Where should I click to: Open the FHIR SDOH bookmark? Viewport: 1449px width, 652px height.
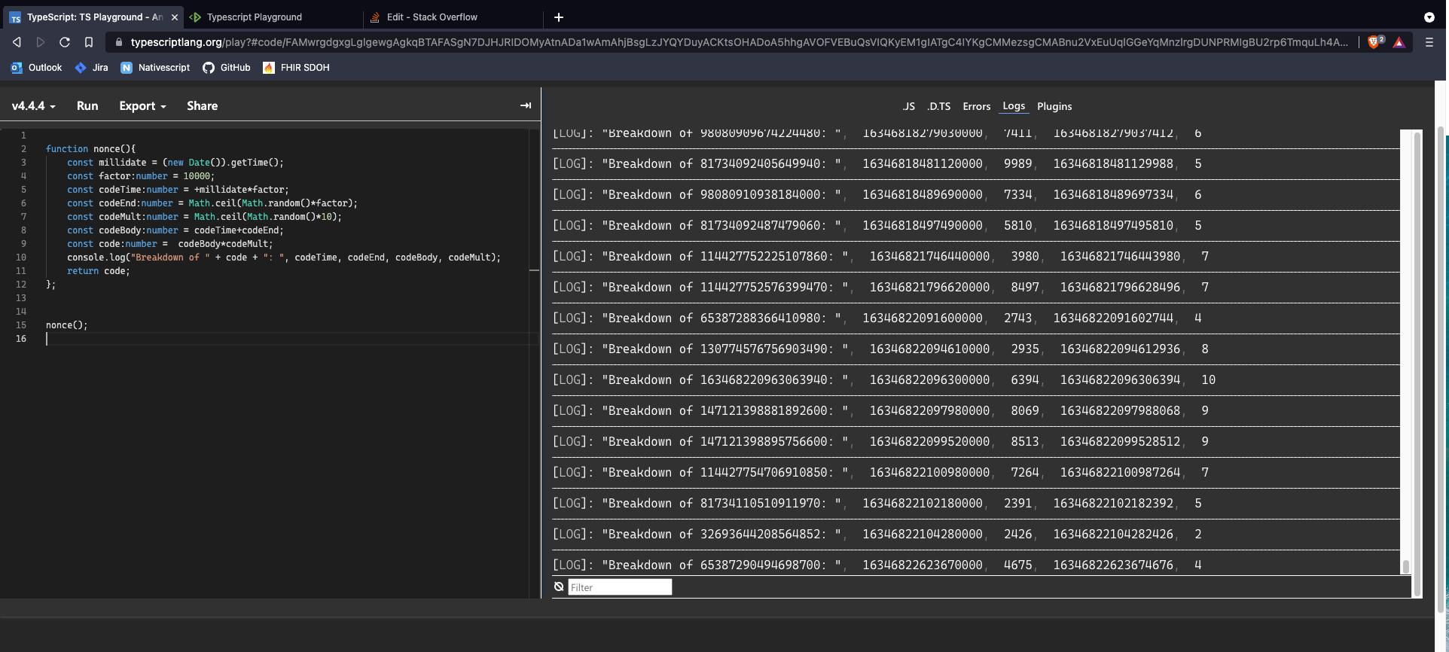296,67
